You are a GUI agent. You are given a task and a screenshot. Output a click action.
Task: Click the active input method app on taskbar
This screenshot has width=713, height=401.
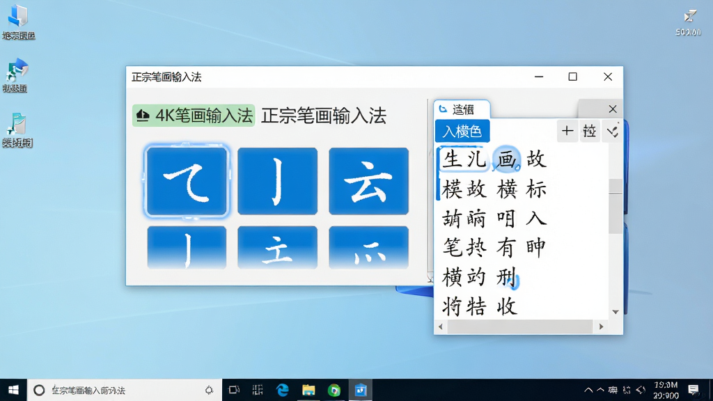point(361,390)
